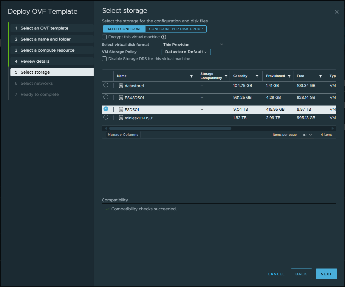Click the encryption info icon
Image resolution: width=345 pixels, height=287 pixels.
164,37
